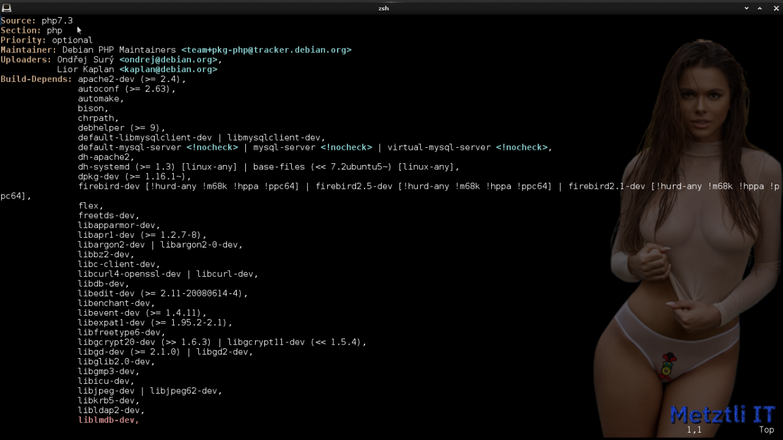Click the 'libdb-dev,' dependency line
Image resolution: width=783 pixels, height=440 pixels.
103,285
